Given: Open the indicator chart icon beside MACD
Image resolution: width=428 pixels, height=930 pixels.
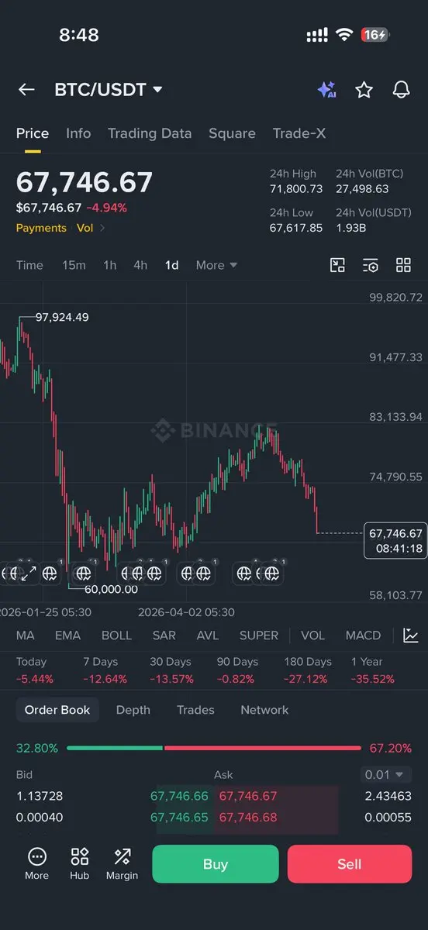Looking at the screenshot, I should coord(411,635).
